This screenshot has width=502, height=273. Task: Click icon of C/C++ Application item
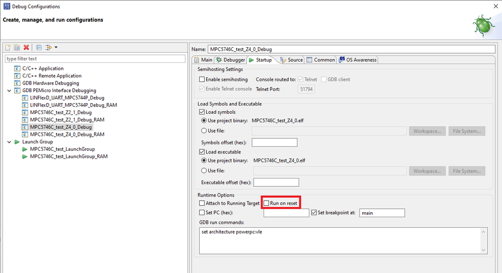point(17,68)
